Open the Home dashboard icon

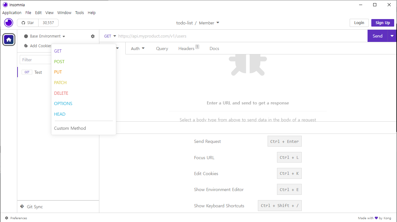[9, 40]
